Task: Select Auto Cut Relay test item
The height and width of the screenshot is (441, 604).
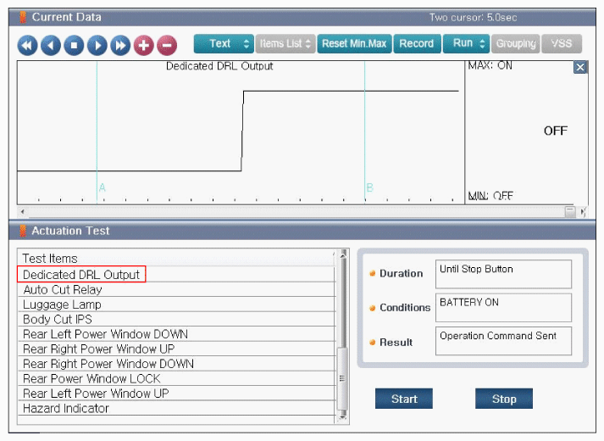Action: 176,289
